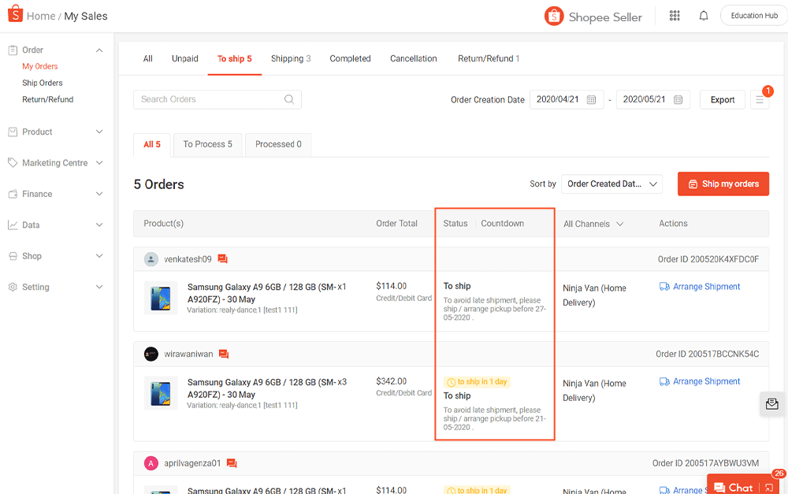Click the Ship my orders button

(723, 184)
